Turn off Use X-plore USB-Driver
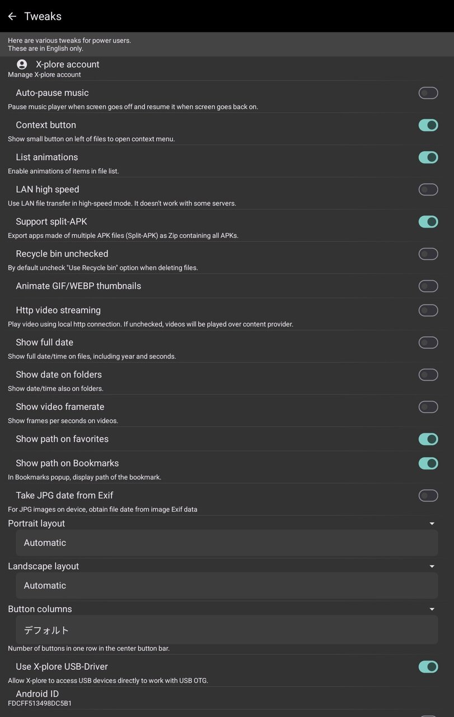This screenshot has width=454, height=717. click(x=428, y=667)
